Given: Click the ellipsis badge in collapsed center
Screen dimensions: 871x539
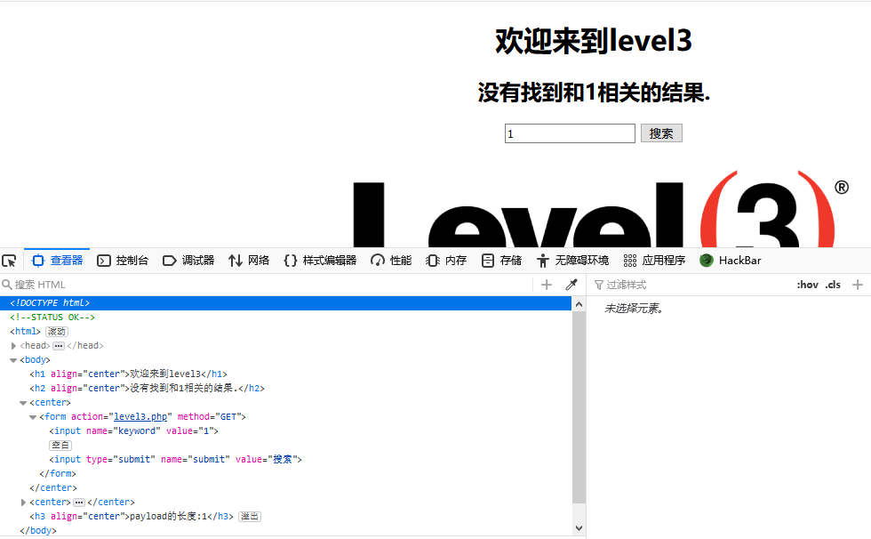Looking at the screenshot, I should (79, 503).
